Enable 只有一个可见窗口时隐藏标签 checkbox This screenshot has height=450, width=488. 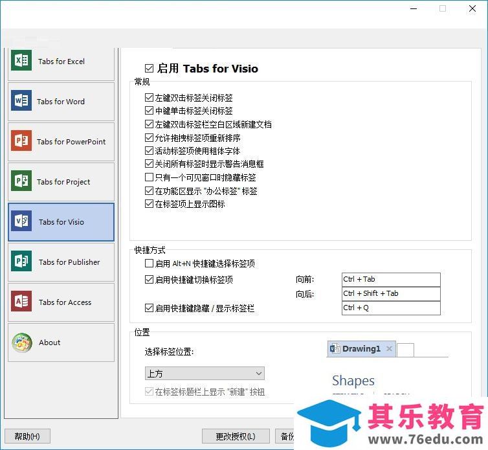coord(149,177)
